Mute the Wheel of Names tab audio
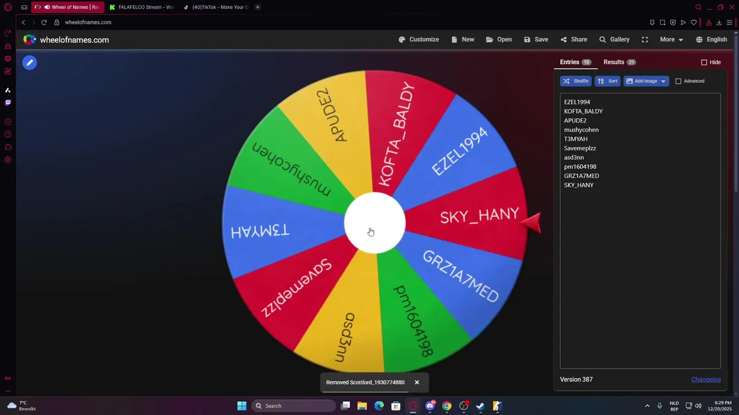739x415 pixels. [x=46, y=7]
